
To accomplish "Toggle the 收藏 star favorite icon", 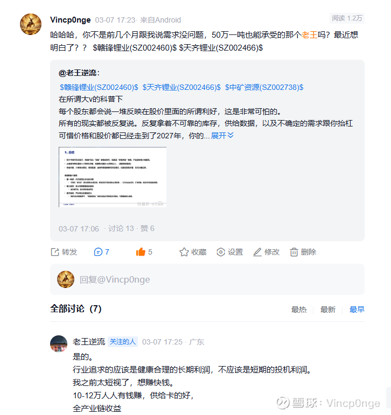I will (x=184, y=252).
